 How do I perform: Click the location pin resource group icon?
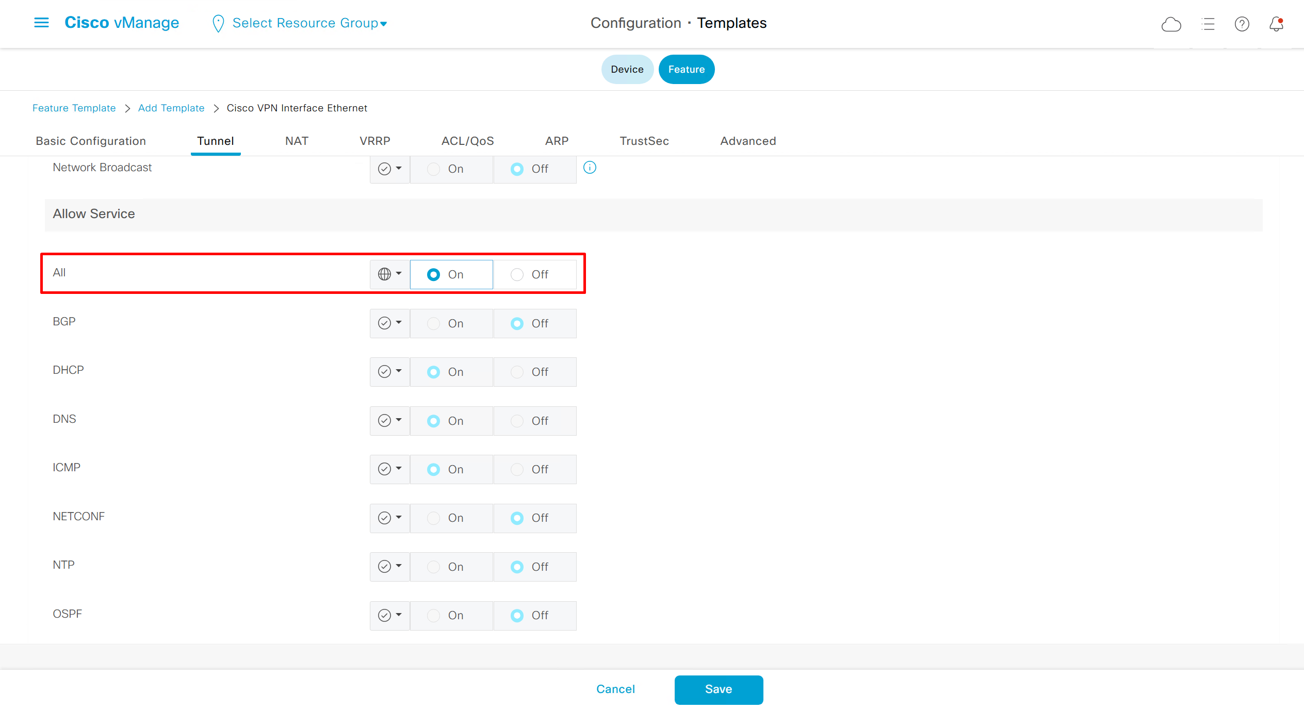pyautogui.click(x=218, y=23)
